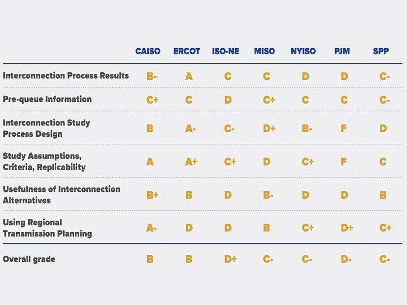Select MISO's B- grade for Interconnection Alternatives
Image resolution: width=407 pixels, height=305 pixels.
[268, 195]
